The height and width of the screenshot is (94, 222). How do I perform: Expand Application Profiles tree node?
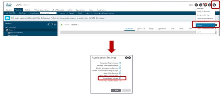pyautogui.click(x=7, y=33)
